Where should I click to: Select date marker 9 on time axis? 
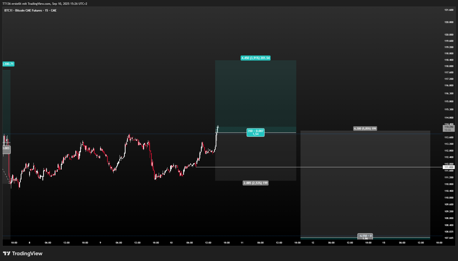(x=100, y=243)
